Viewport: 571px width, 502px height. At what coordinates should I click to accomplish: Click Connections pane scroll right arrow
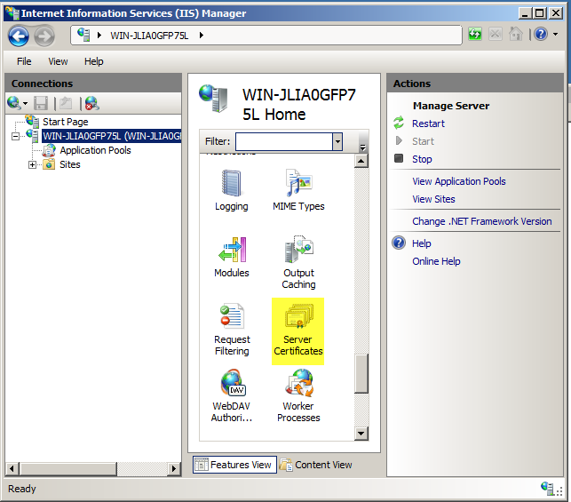pos(174,468)
